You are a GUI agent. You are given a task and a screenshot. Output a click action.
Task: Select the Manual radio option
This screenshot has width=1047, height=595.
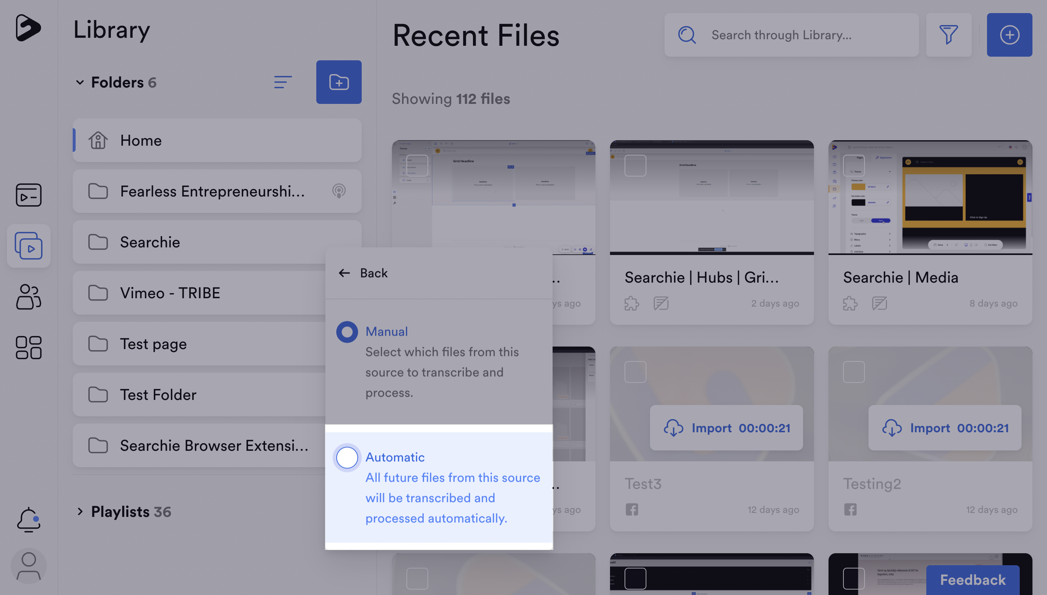pos(347,332)
